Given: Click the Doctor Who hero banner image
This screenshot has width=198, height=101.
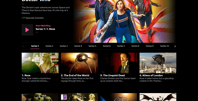Looking at the screenshot, I should pos(124,21).
